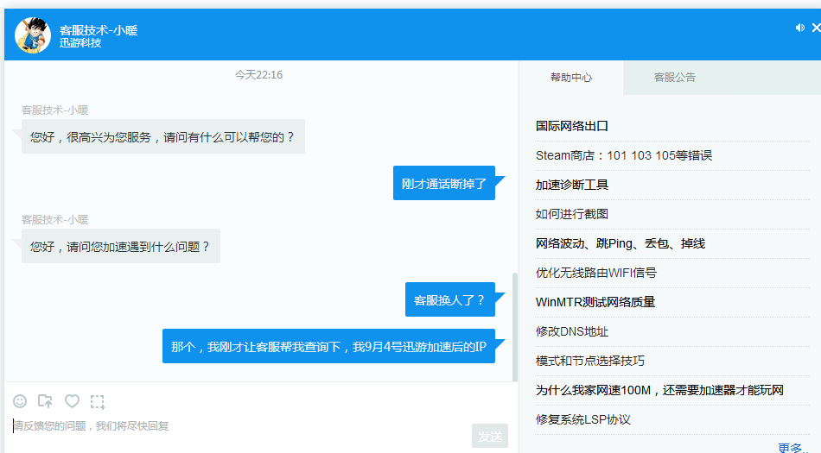
Task: Switch to the 帮助中心 tab
Action: pos(571,78)
